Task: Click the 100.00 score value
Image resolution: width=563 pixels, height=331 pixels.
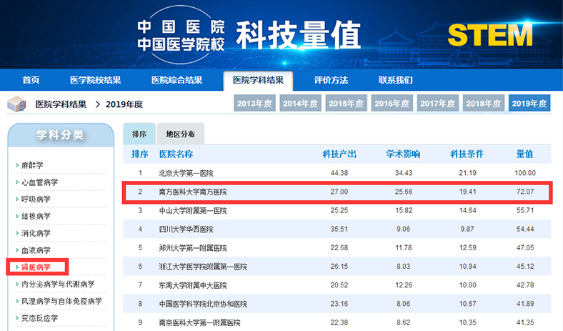Action: point(525,173)
